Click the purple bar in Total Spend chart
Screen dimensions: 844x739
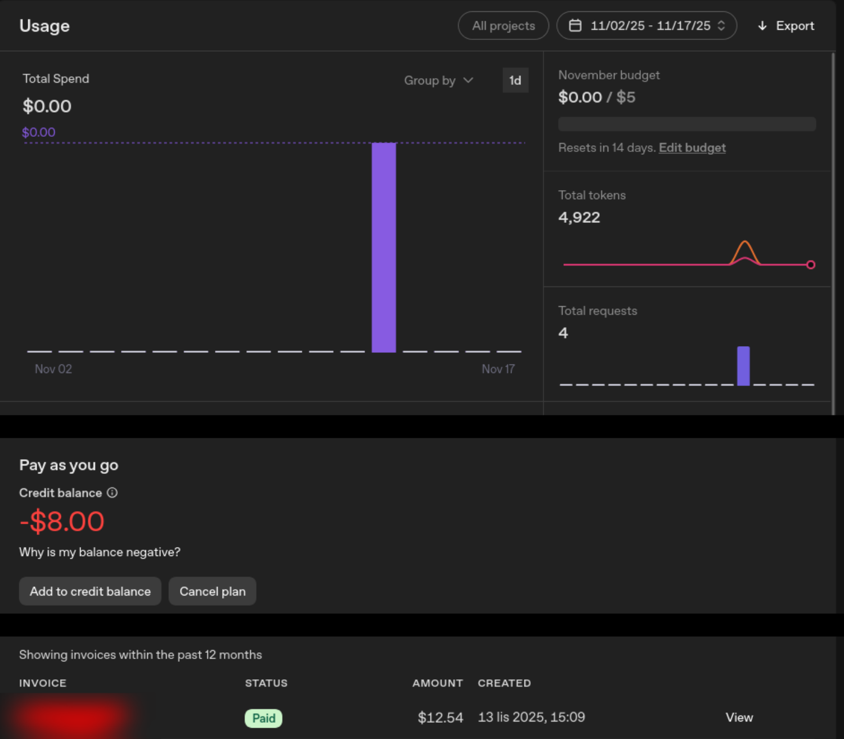384,248
